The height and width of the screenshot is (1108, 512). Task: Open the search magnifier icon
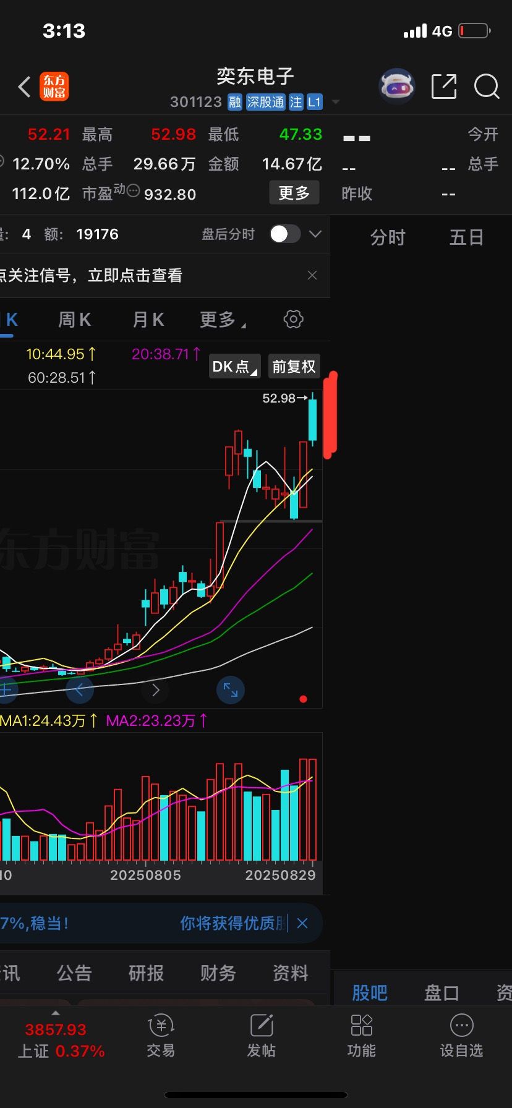click(487, 87)
